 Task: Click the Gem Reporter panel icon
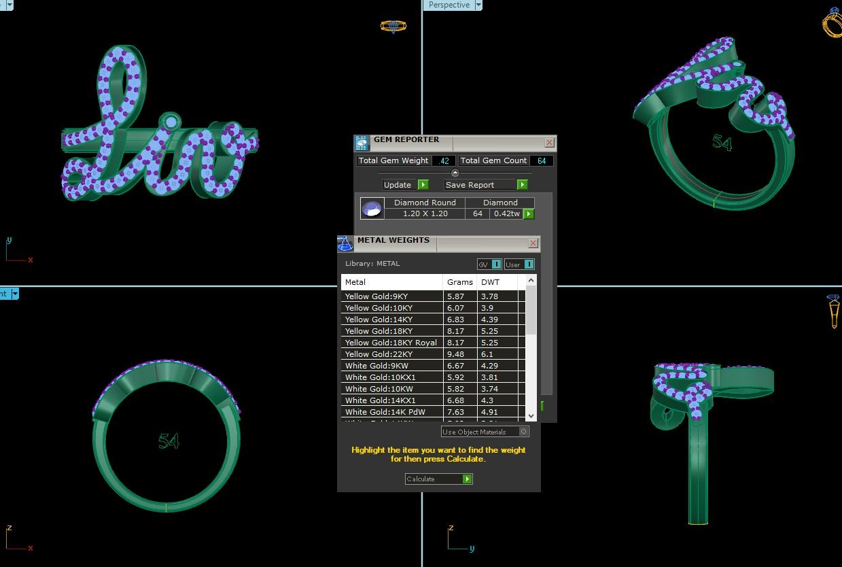[x=362, y=142]
